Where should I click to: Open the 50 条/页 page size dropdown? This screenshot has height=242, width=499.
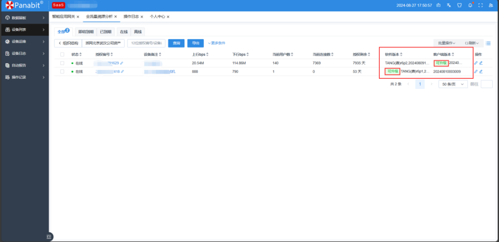coord(453,84)
